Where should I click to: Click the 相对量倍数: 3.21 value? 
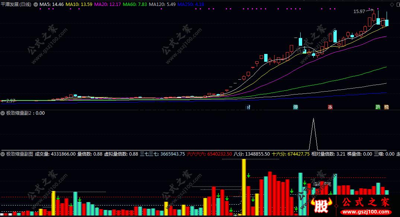[x=328, y=154]
